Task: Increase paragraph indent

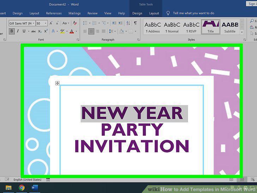Action: (120, 23)
